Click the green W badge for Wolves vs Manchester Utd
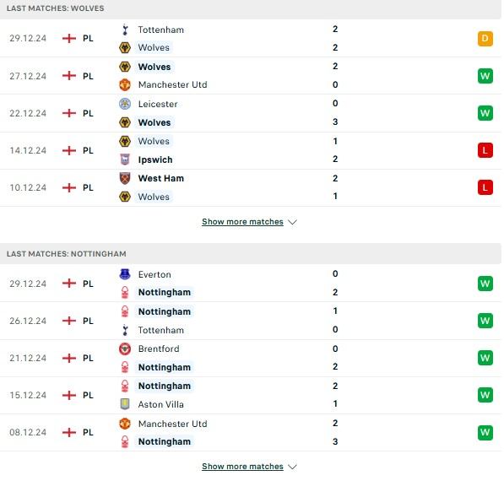This screenshot has width=504, height=481. click(x=485, y=76)
